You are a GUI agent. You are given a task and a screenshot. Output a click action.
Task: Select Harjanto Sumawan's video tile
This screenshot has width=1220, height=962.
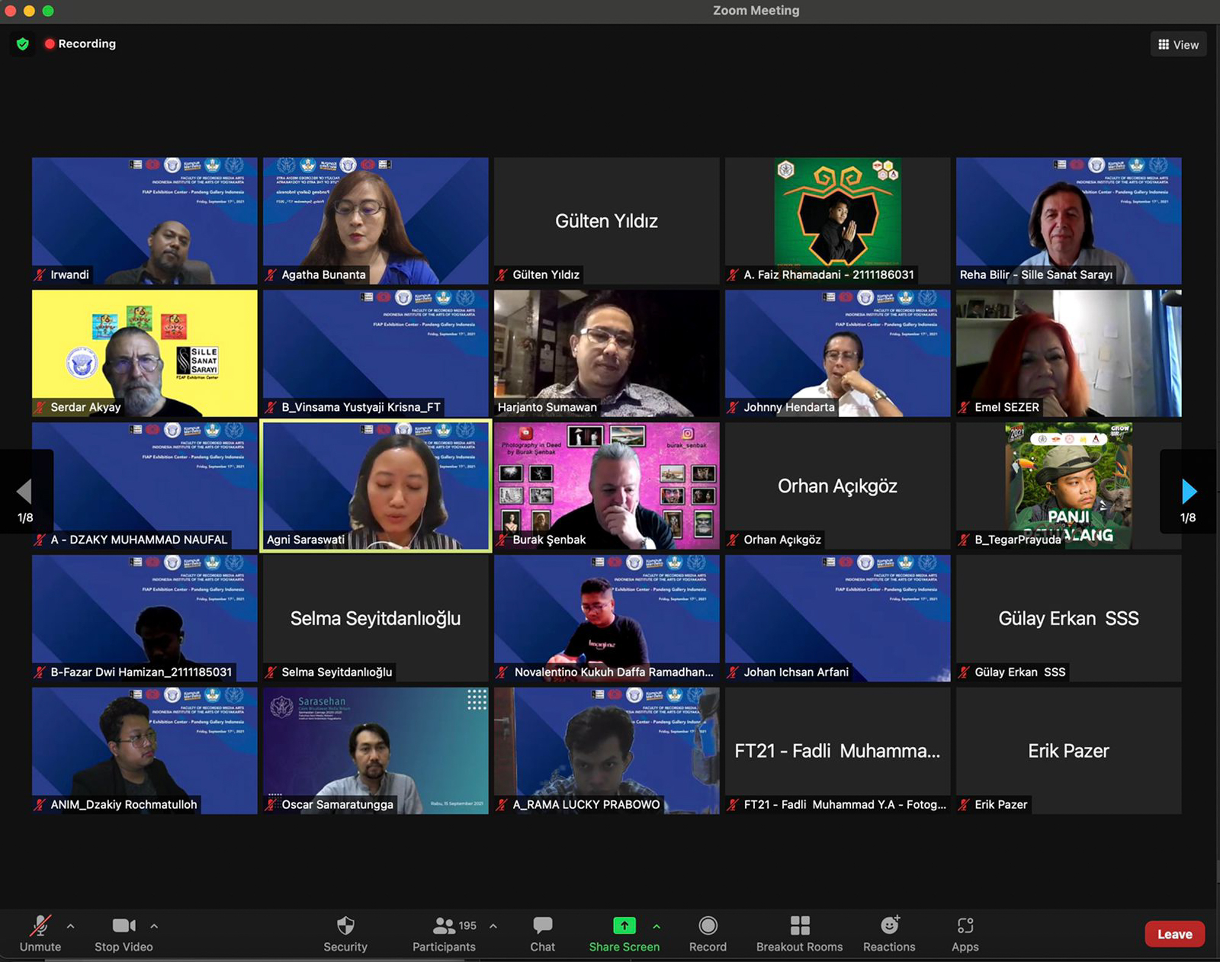click(x=606, y=353)
